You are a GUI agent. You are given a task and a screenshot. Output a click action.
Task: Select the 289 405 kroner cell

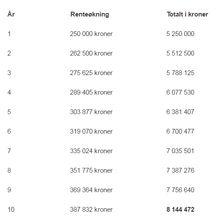point(91,92)
